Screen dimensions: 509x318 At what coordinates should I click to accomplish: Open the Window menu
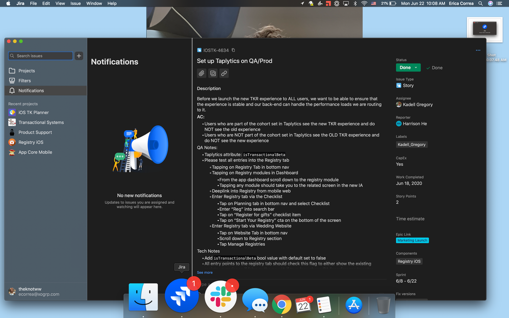(94, 4)
